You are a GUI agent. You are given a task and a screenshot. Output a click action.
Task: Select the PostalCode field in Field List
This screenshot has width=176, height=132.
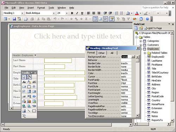157,96
